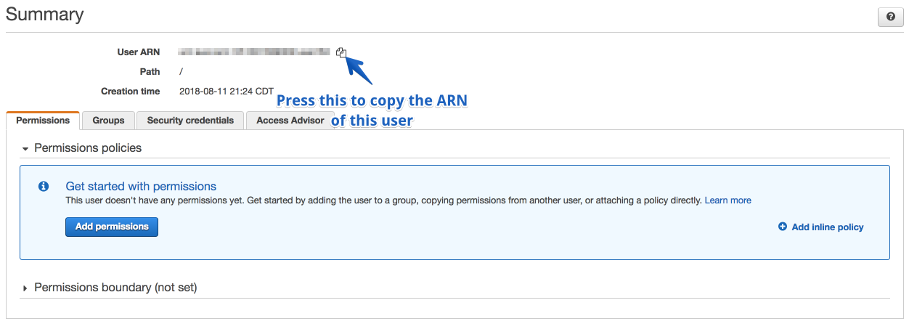Image resolution: width=909 pixels, height=324 pixels.
Task: Select the Access Advisor tab
Action: pos(290,121)
